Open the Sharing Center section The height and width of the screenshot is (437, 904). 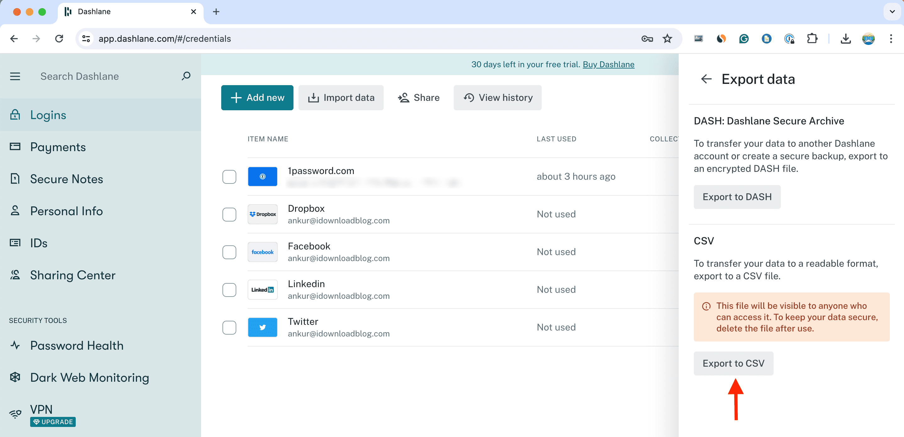pyautogui.click(x=72, y=275)
